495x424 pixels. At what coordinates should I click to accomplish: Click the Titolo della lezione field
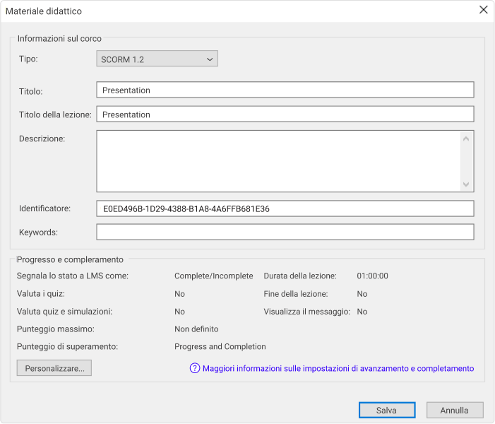[285, 114]
